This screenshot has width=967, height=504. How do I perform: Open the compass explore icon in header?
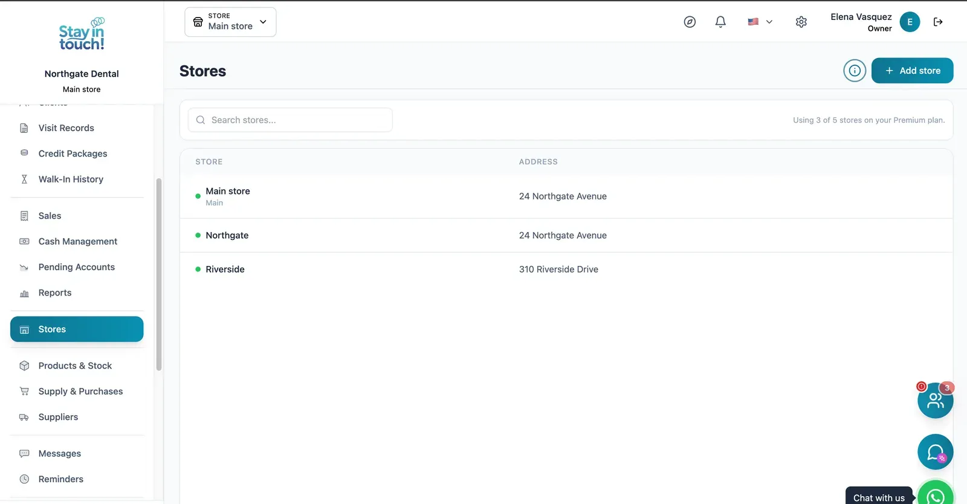(x=690, y=22)
